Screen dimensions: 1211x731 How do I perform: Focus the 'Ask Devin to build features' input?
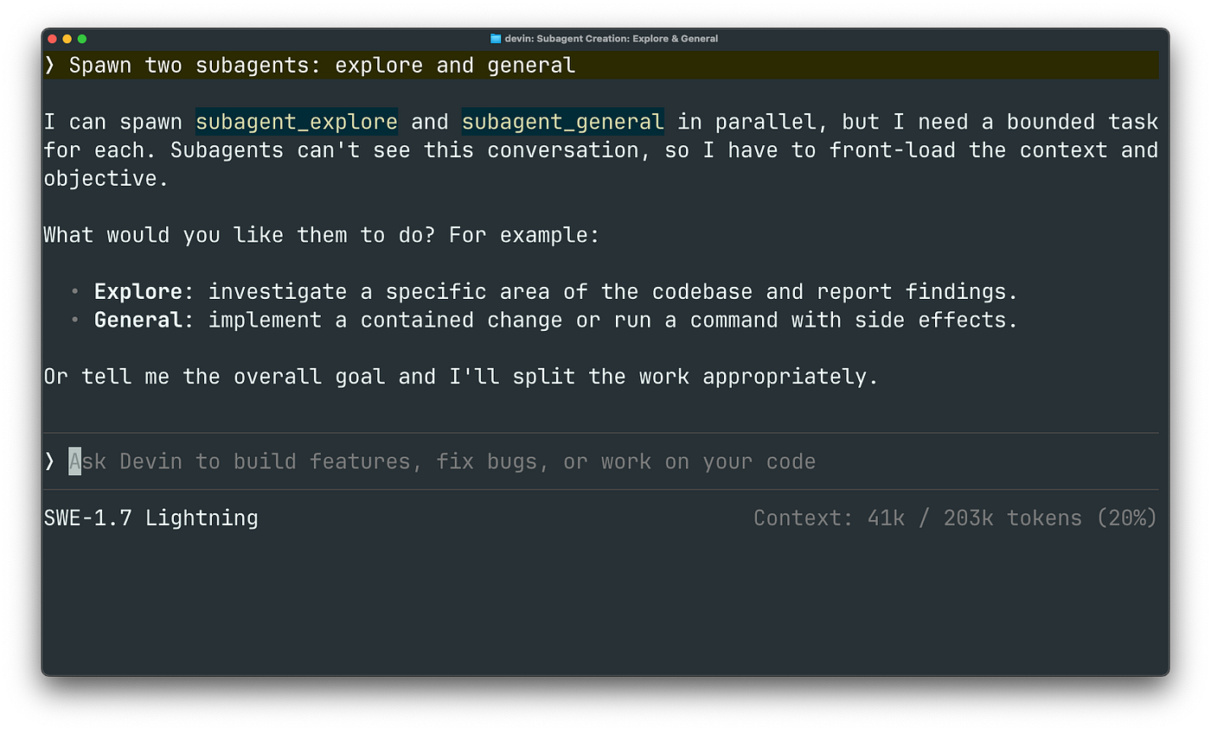pyautogui.click(x=600, y=461)
